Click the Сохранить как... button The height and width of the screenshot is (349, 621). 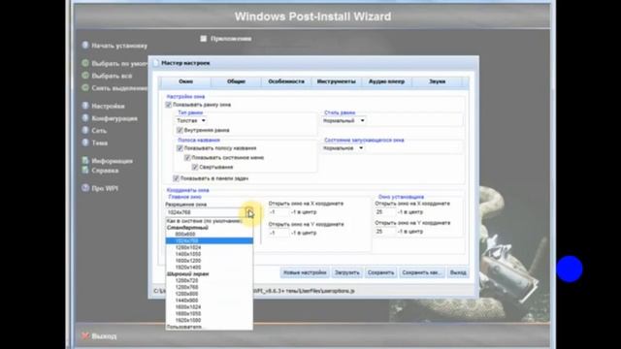(x=421, y=272)
